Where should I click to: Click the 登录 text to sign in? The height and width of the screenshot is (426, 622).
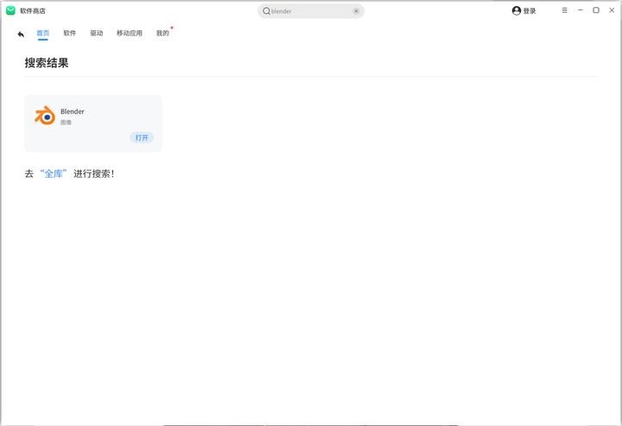pyautogui.click(x=530, y=11)
